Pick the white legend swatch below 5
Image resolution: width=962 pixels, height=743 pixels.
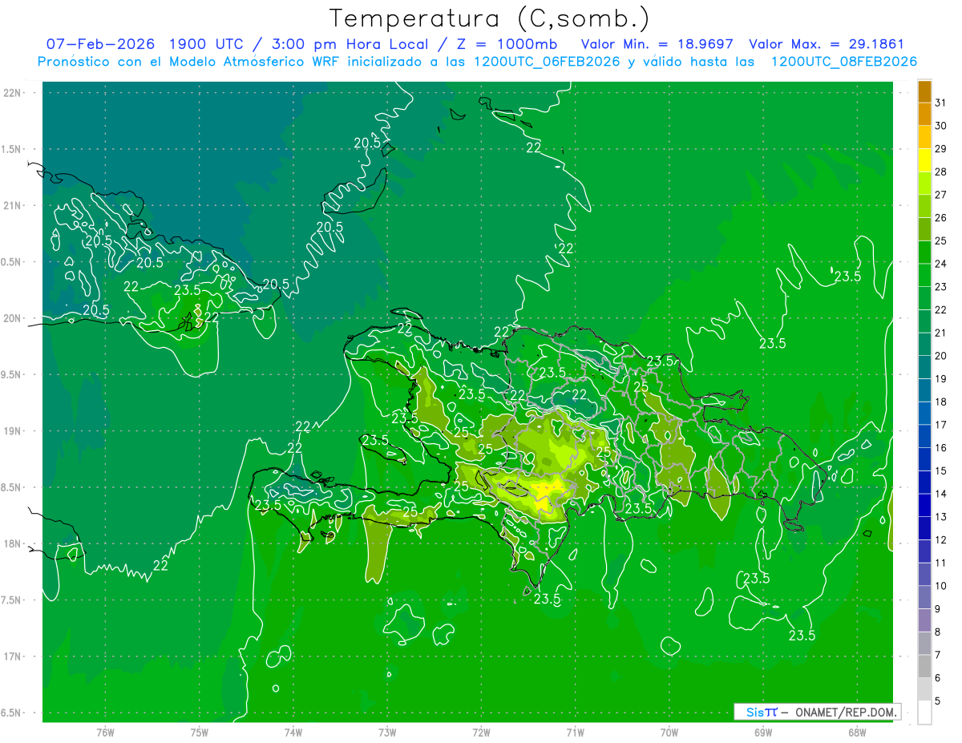[924, 713]
